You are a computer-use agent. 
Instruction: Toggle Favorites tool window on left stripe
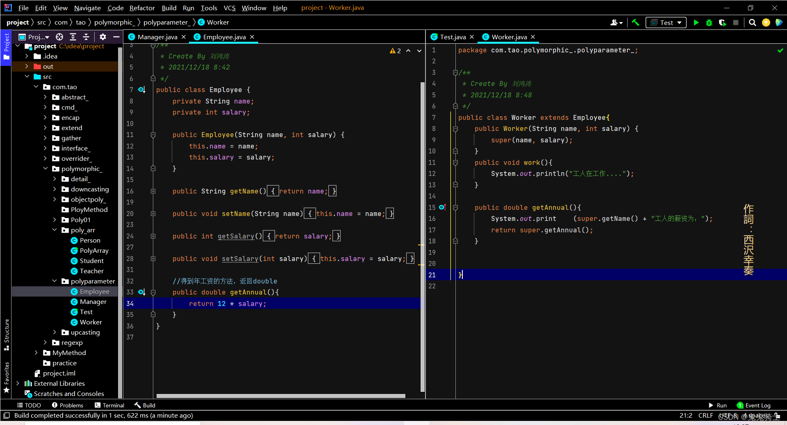point(6,377)
